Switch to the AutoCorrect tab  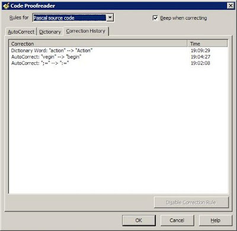[x=21, y=32]
